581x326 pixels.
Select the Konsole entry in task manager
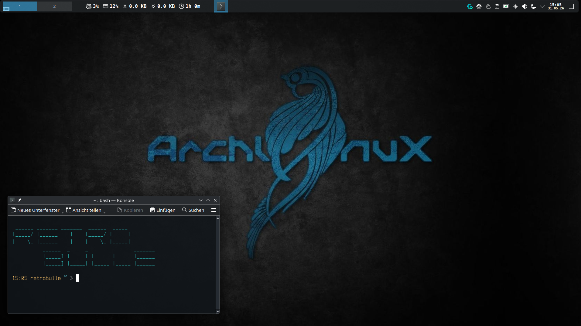click(221, 6)
